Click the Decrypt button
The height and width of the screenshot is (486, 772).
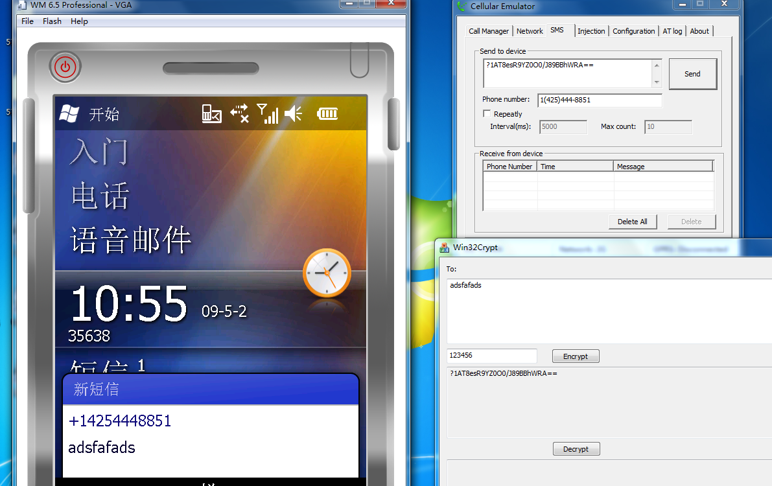576,448
